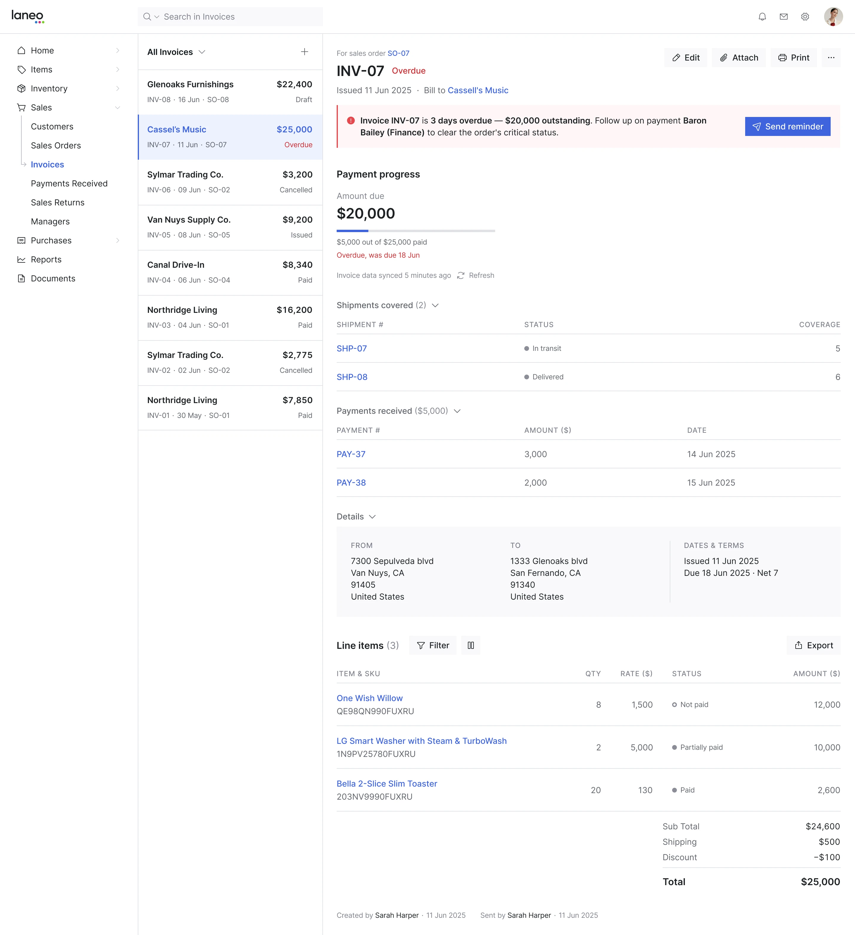Click Send reminder button
Screen dimensions: 855x935
click(x=788, y=127)
